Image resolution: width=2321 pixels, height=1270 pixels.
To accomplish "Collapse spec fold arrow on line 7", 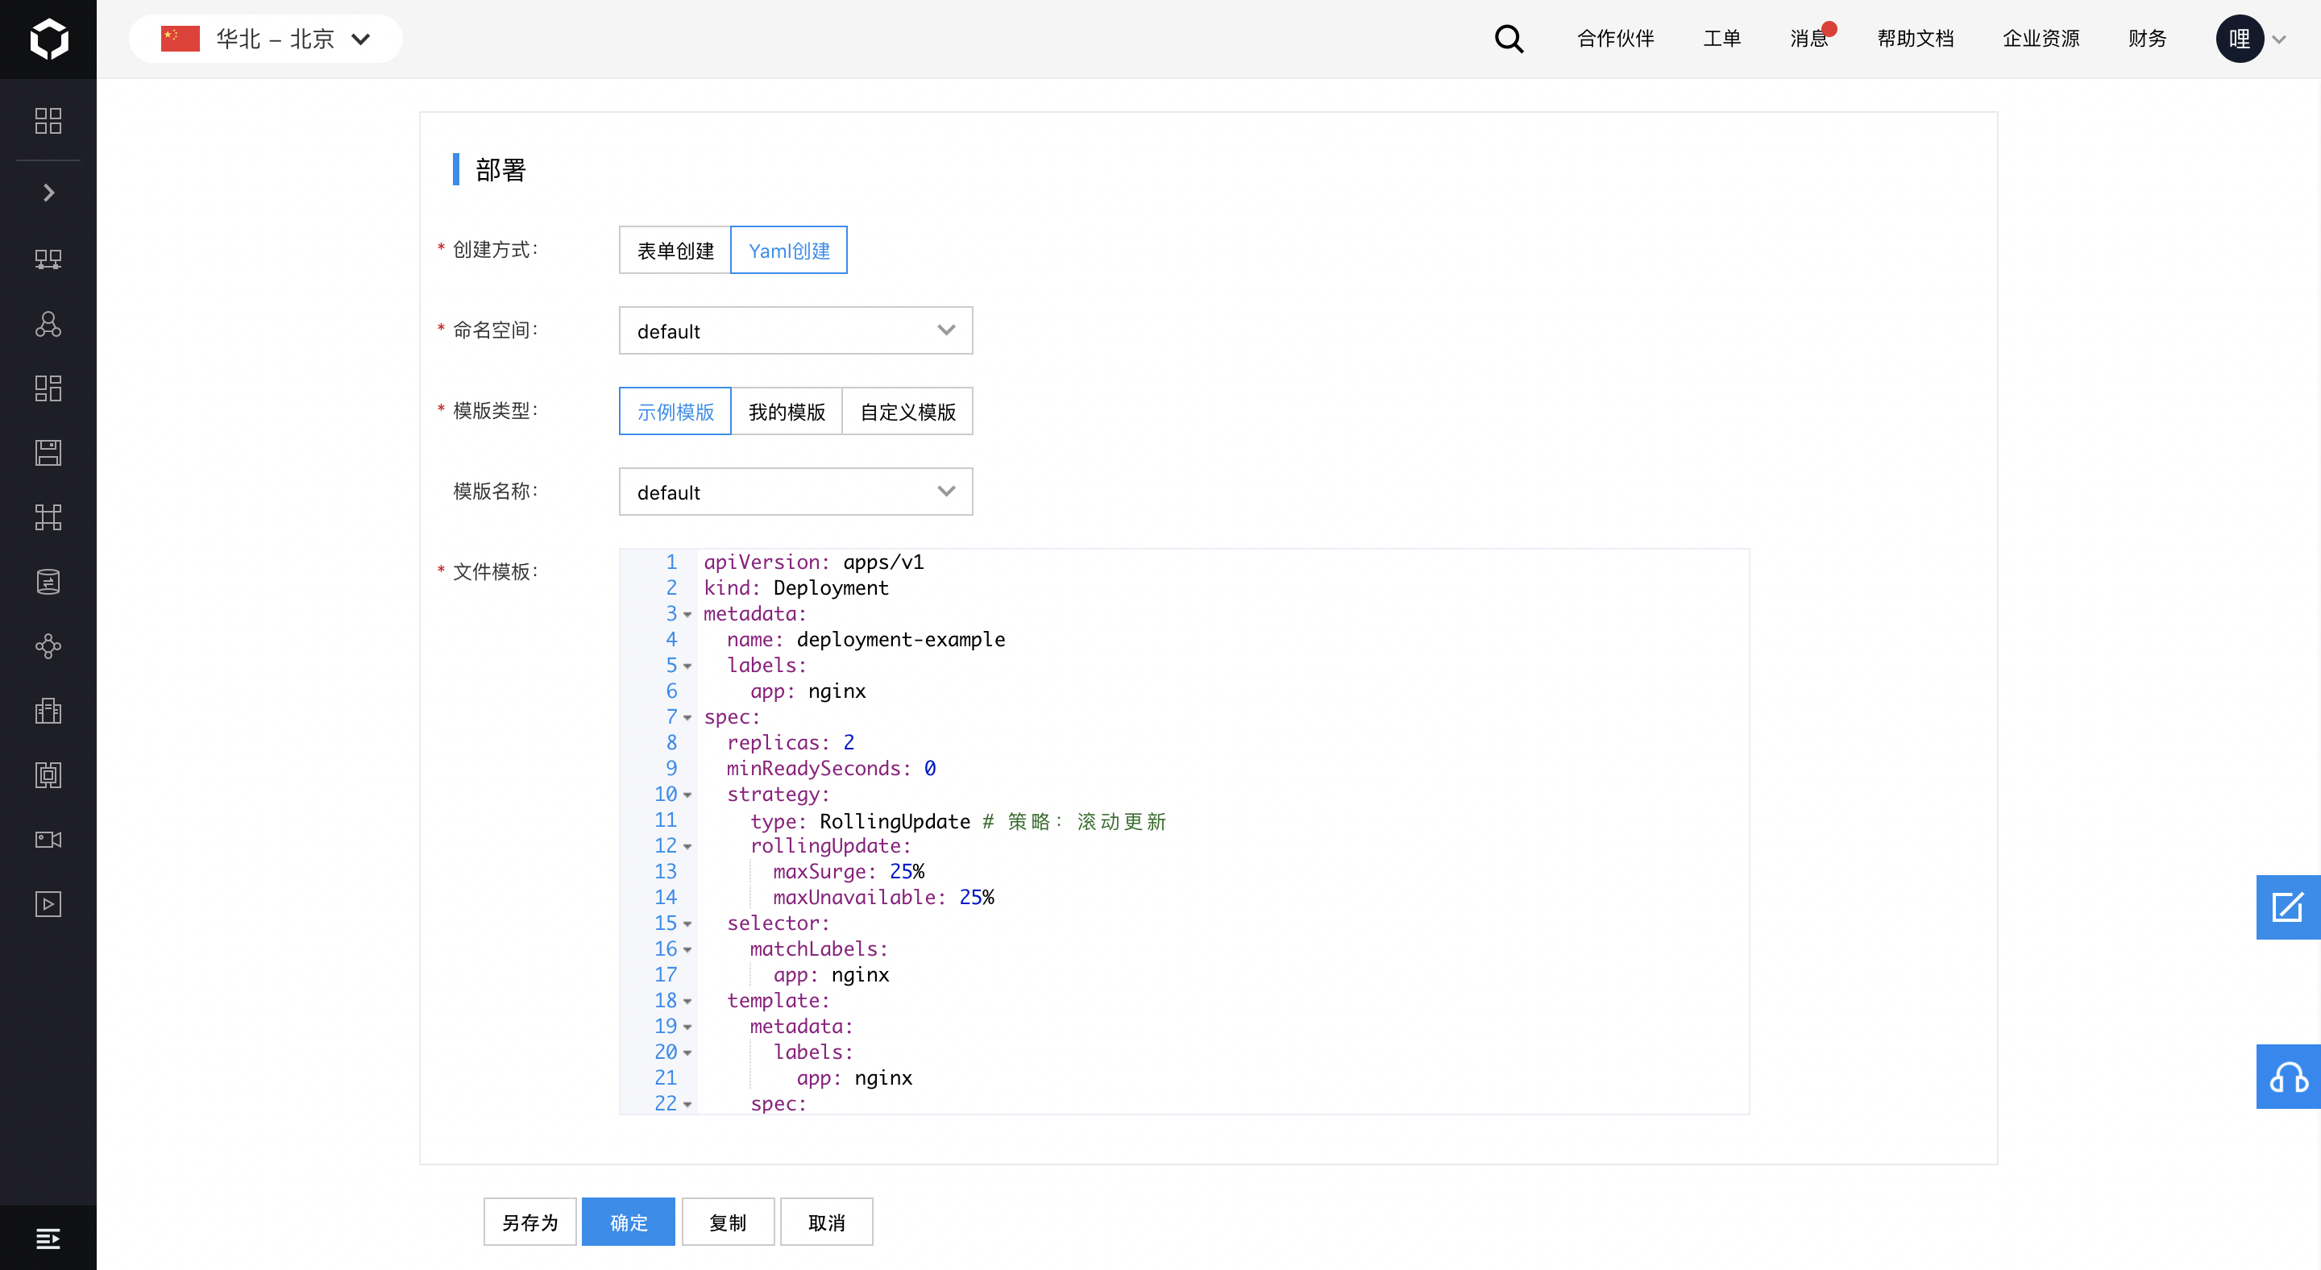I will (x=687, y=718).
